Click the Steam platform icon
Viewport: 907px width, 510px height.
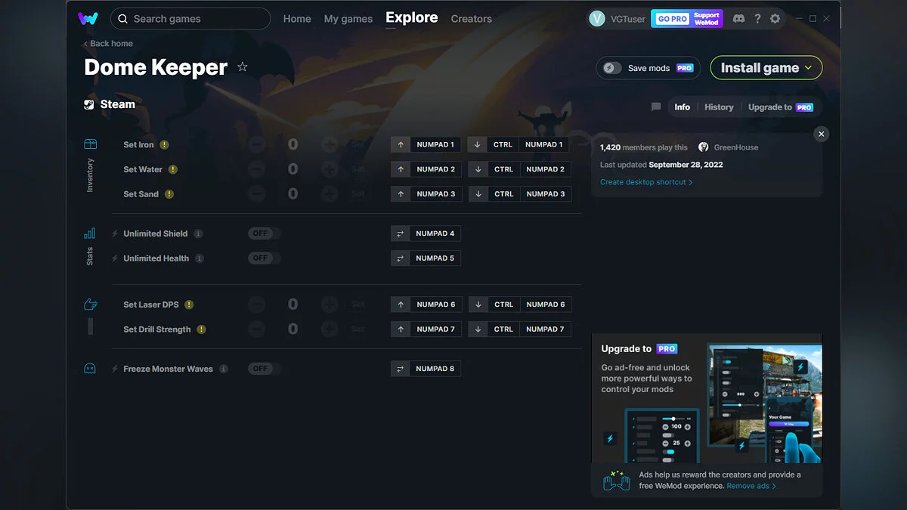point(89,105)
